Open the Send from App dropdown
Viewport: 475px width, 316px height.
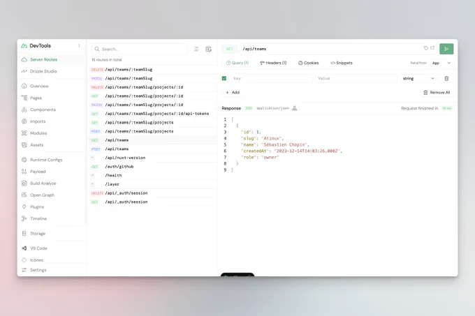point(441,63)
